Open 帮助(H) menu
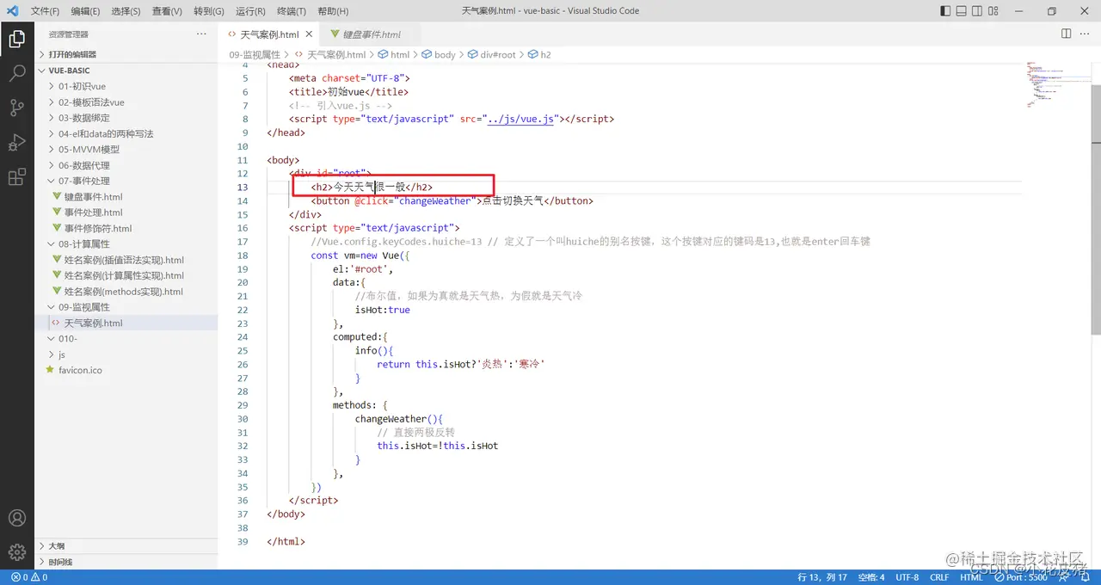The image size is (1101, 585). [333, 11]
